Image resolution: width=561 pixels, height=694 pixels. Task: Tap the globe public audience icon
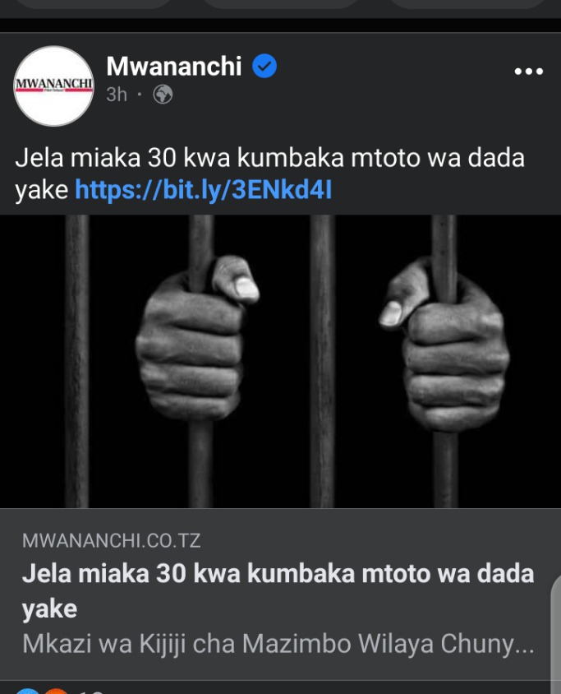point(163,95)
